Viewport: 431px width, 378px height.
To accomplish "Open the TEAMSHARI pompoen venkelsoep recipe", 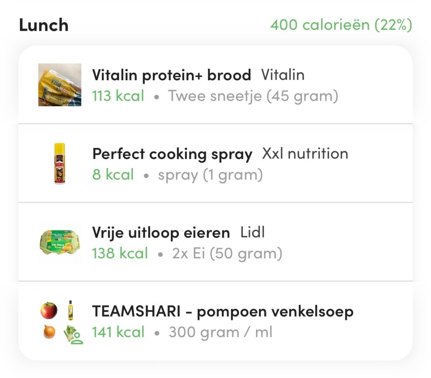I will (223, 312).
